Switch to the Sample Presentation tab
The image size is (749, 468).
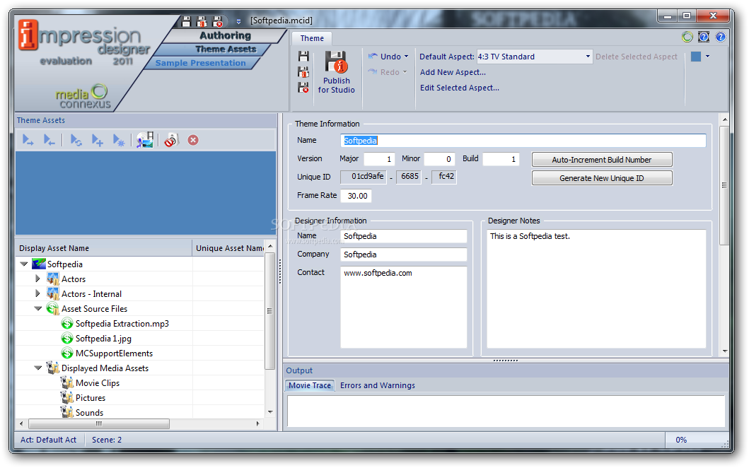click(x=201, y=63)
